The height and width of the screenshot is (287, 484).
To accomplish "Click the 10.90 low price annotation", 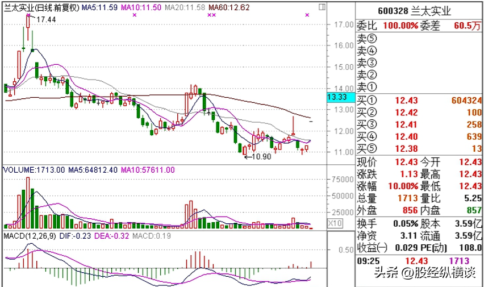I will (x=261, y=157).
